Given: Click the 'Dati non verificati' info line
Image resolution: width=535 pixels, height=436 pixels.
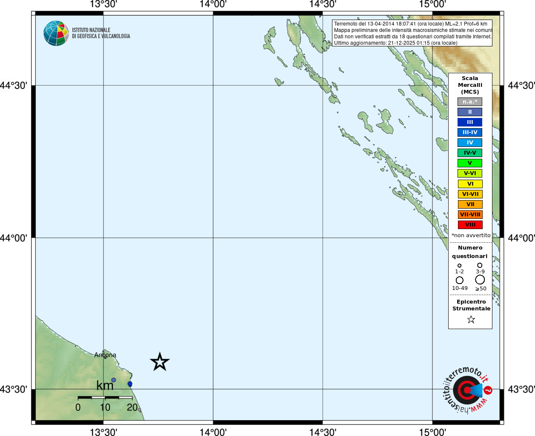Looking at the screenshot, I should pos(413,37).
